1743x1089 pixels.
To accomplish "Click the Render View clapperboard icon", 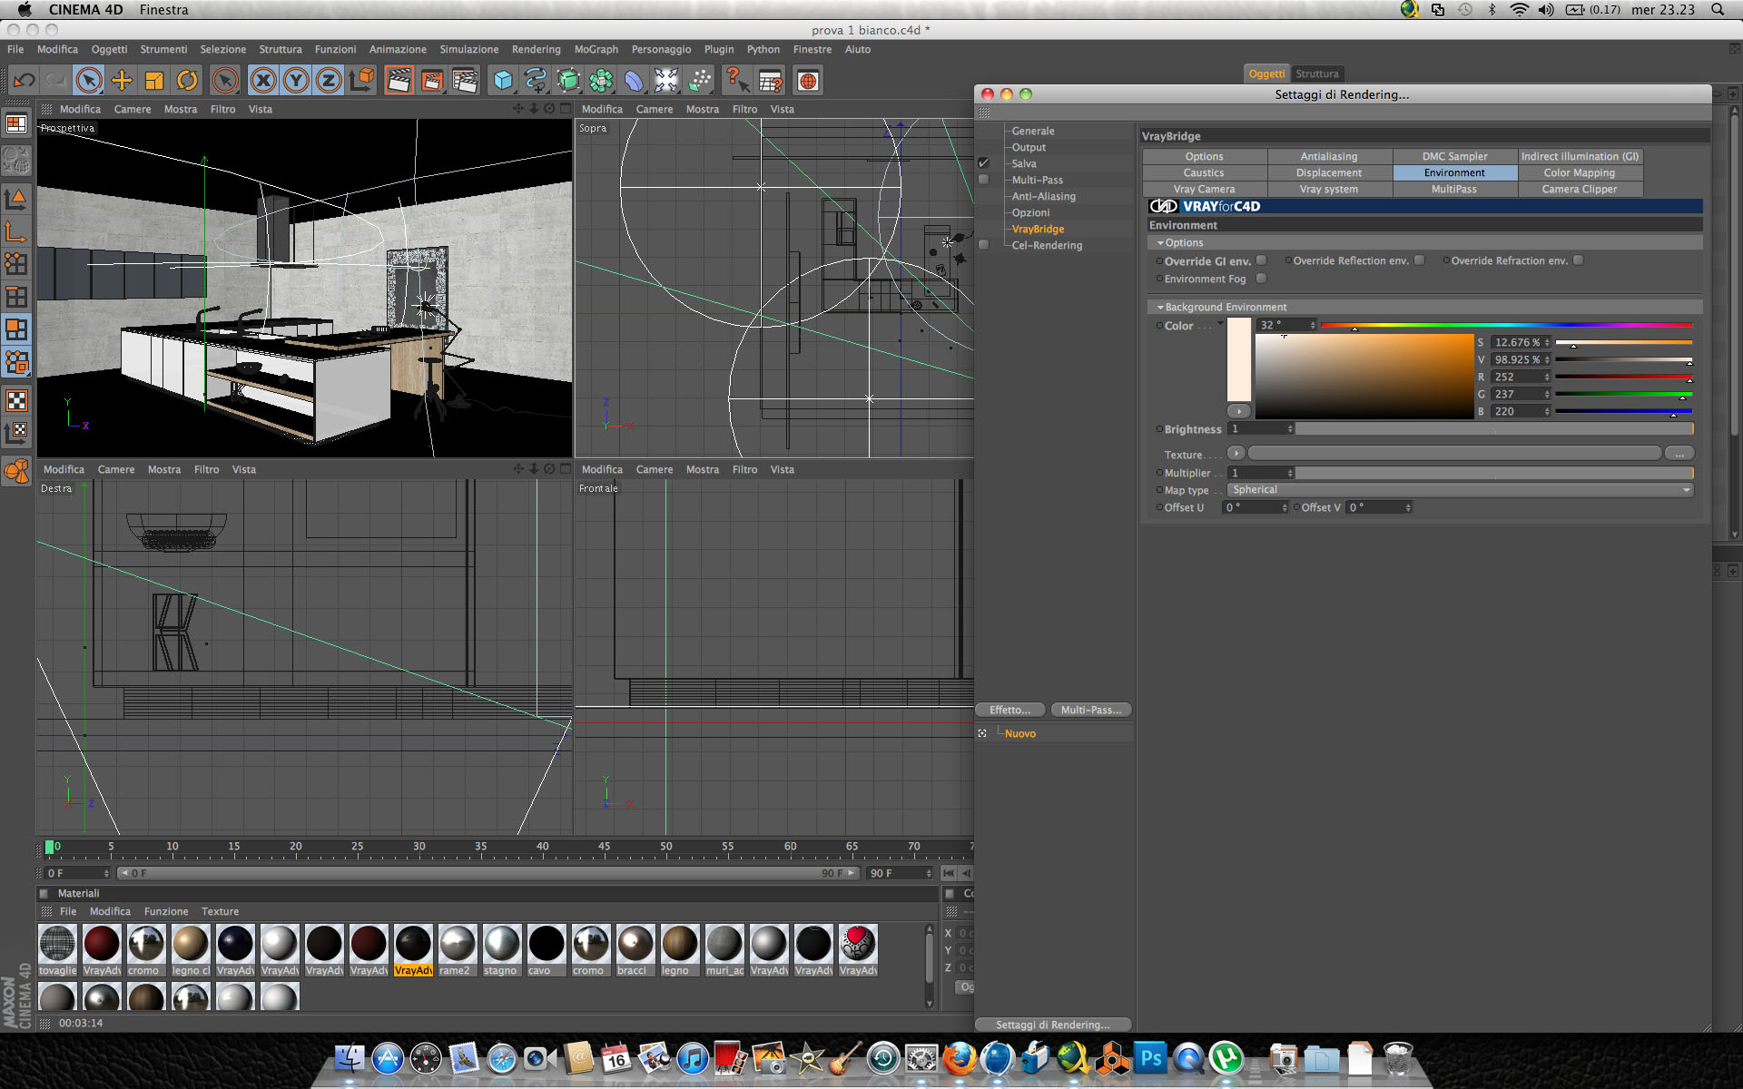I will tap(399, 81).
